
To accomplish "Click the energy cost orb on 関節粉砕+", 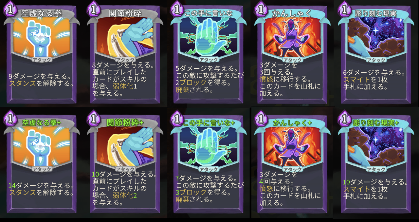I will 94,118.
